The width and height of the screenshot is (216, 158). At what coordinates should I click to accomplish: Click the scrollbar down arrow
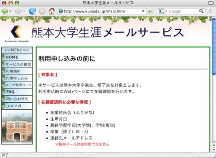pos(214,150)
